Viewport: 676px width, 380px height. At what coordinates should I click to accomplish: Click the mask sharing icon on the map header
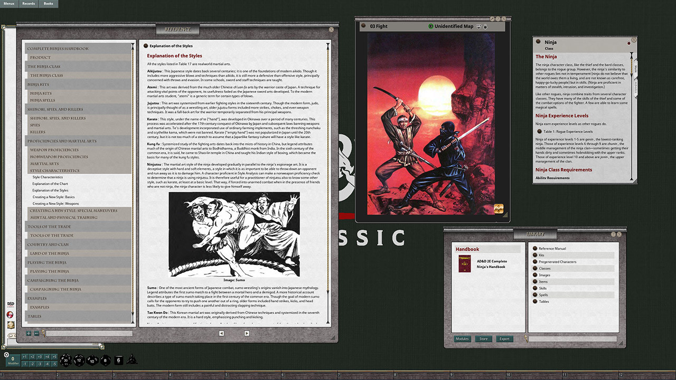pos(478,26)
